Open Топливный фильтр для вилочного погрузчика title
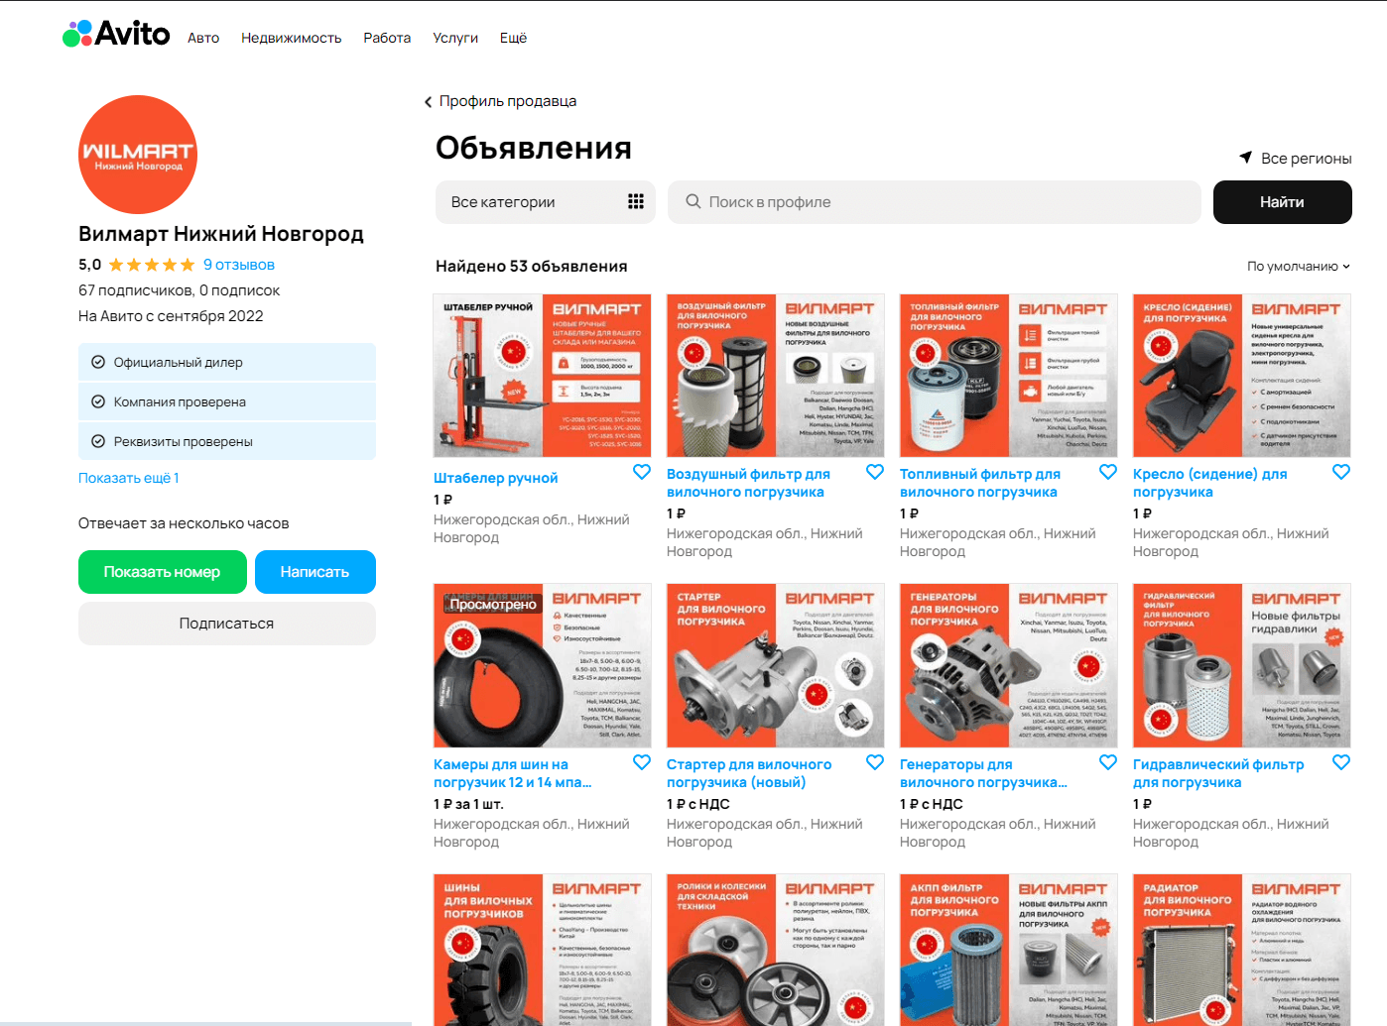Image resolution: width=1387 pixels, height=1026 pixels. 980,483
